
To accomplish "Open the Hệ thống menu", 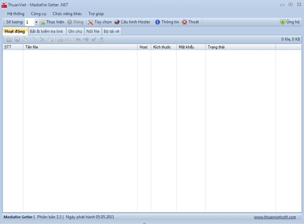I will click(16, 14).
